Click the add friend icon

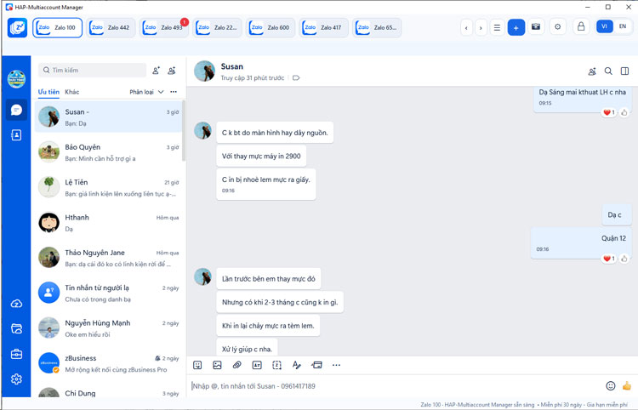(156, 71)
